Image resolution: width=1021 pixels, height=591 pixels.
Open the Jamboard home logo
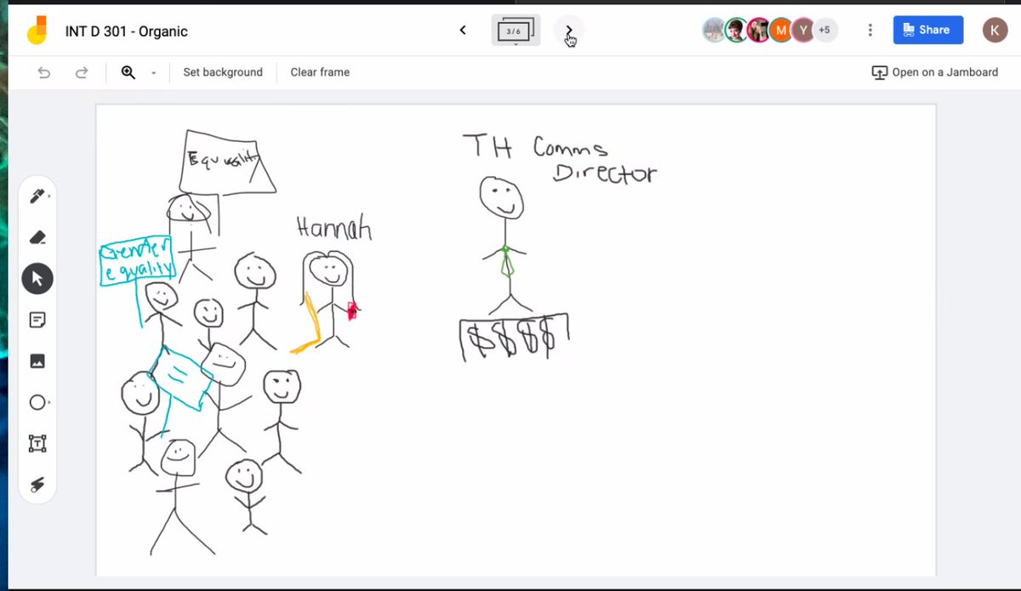pyautogui.click(x=37, y=31)
